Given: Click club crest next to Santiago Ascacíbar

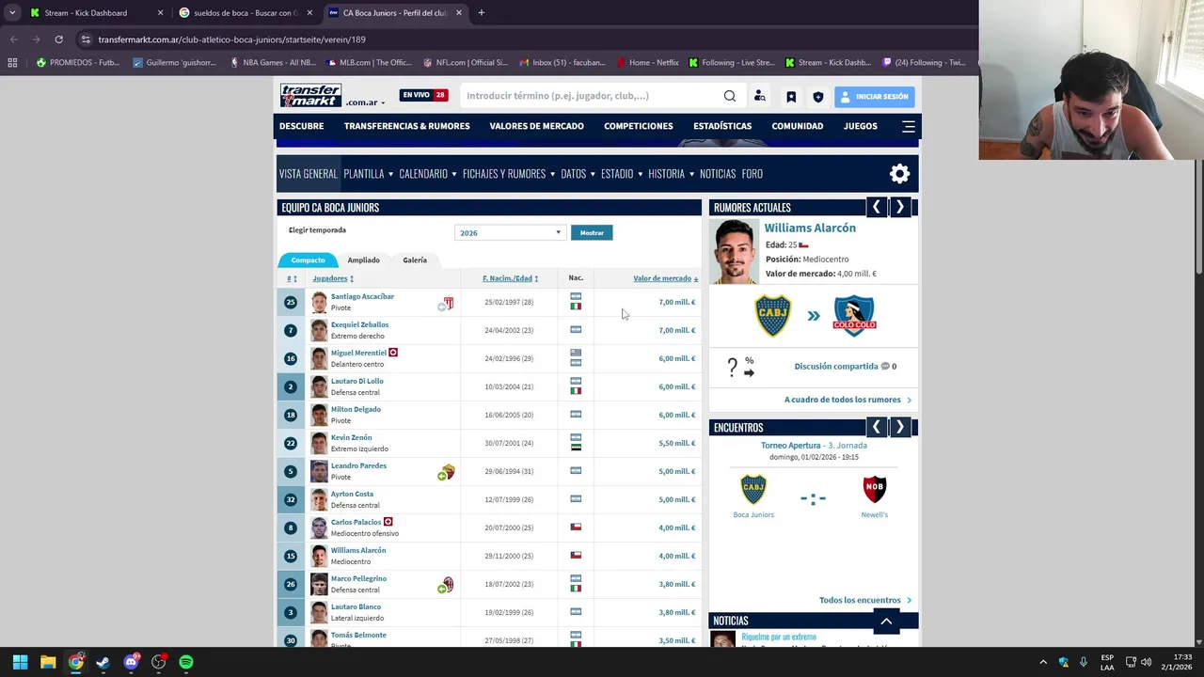Looking at the screenshot, I should (x=449, y=304).
